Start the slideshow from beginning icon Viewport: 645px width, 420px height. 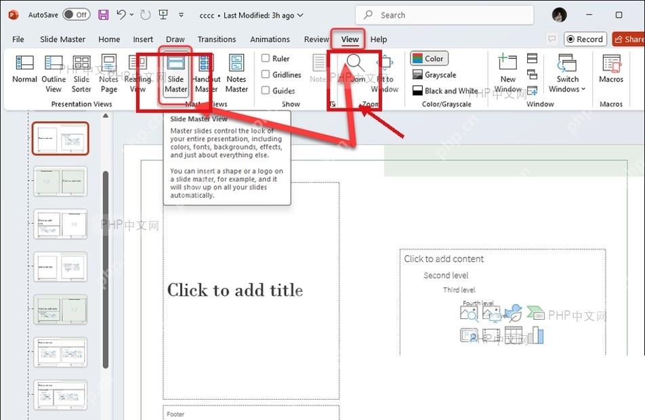163,15
